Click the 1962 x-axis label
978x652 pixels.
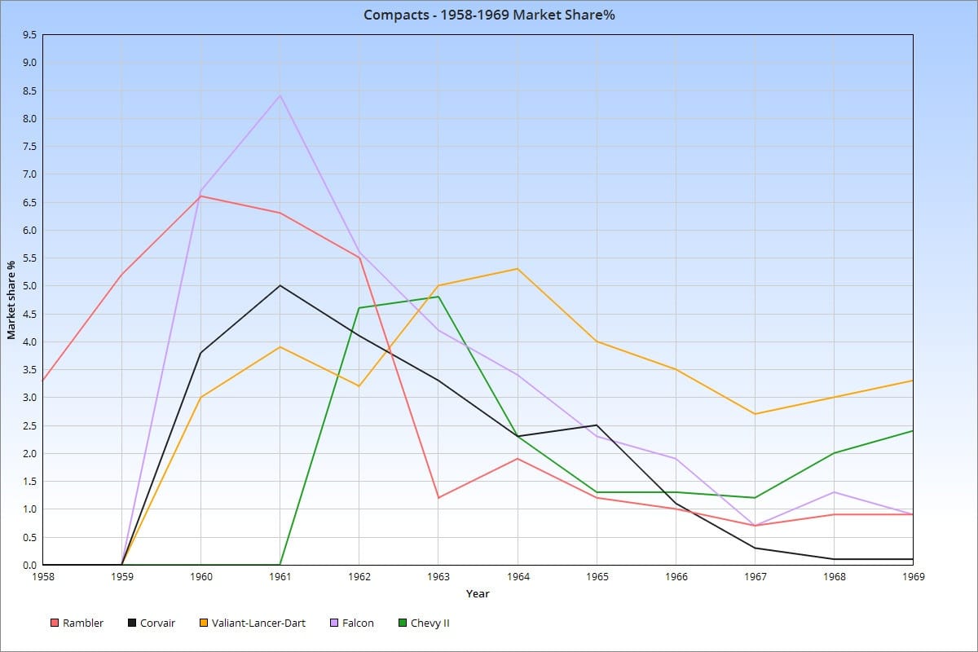coord(359,577)
